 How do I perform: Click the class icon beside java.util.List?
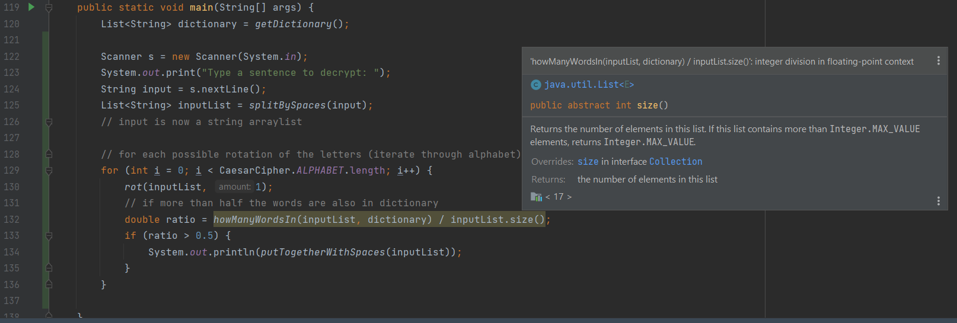(535, 85)
